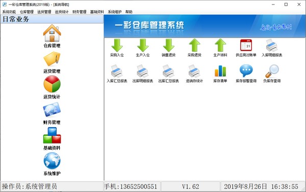Click the 手机:13652500551 status entry
The image size is (306, 192).
click(132, 186)
